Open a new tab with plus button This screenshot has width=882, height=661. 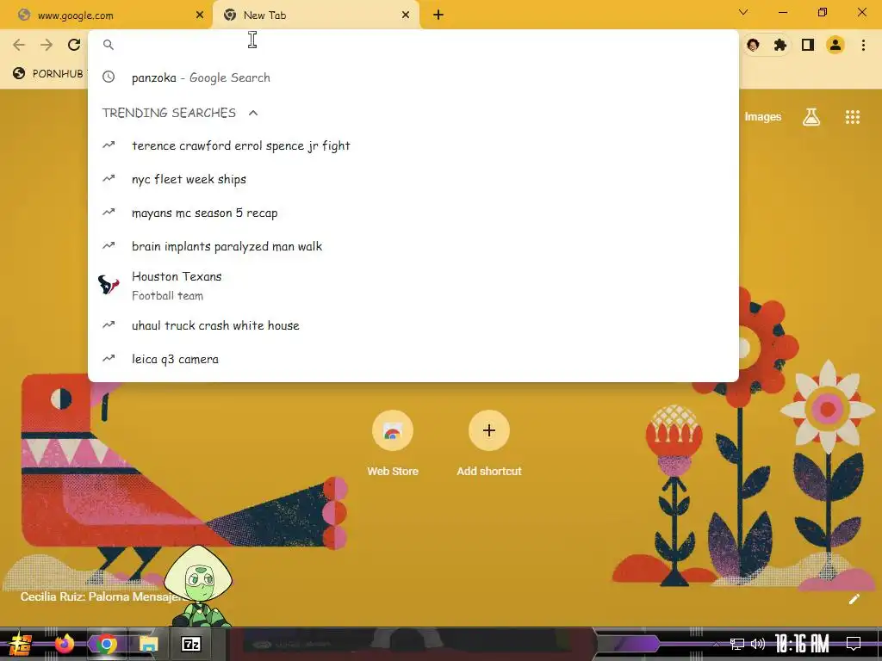[x=438, y=15]
